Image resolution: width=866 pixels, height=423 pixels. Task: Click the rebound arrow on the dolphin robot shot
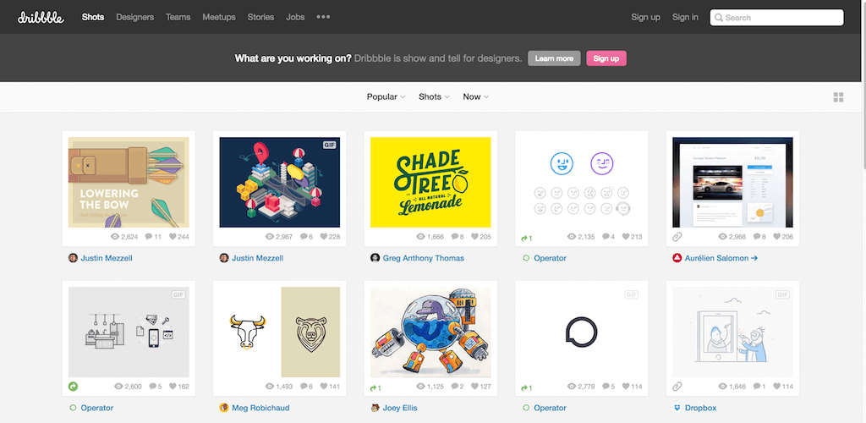373,388
